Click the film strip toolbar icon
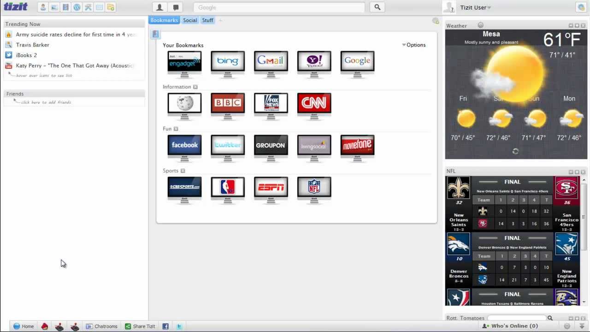 pos(65,7)
